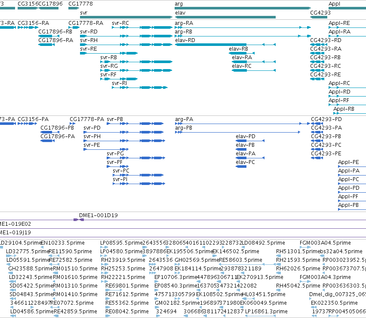Select transcript svr-RB
Viewport: 366px width, 318px height.
coord(136,62)
